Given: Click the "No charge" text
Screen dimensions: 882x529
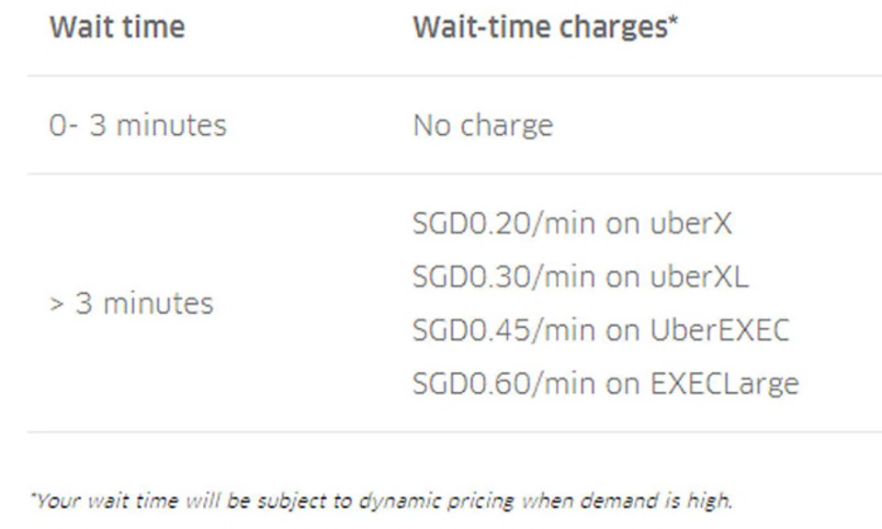Looking at the screenshot, I should coord(482,125).
